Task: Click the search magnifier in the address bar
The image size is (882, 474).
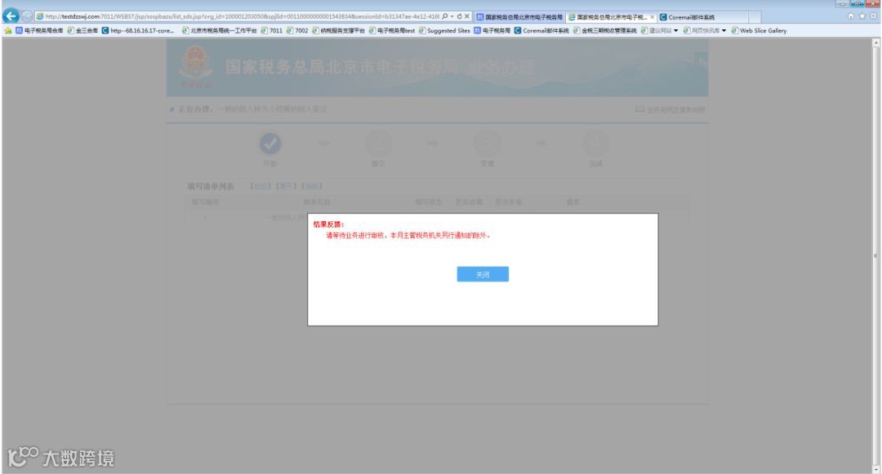Action: pyautogui.click(x=445, y=17)
